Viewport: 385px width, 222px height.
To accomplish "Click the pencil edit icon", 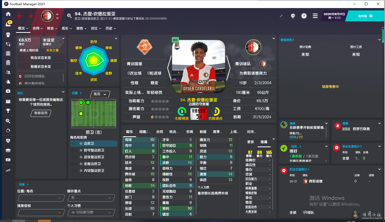I will point(281,16).
